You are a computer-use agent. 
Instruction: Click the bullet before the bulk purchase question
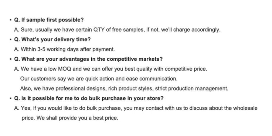coord(11,98)
